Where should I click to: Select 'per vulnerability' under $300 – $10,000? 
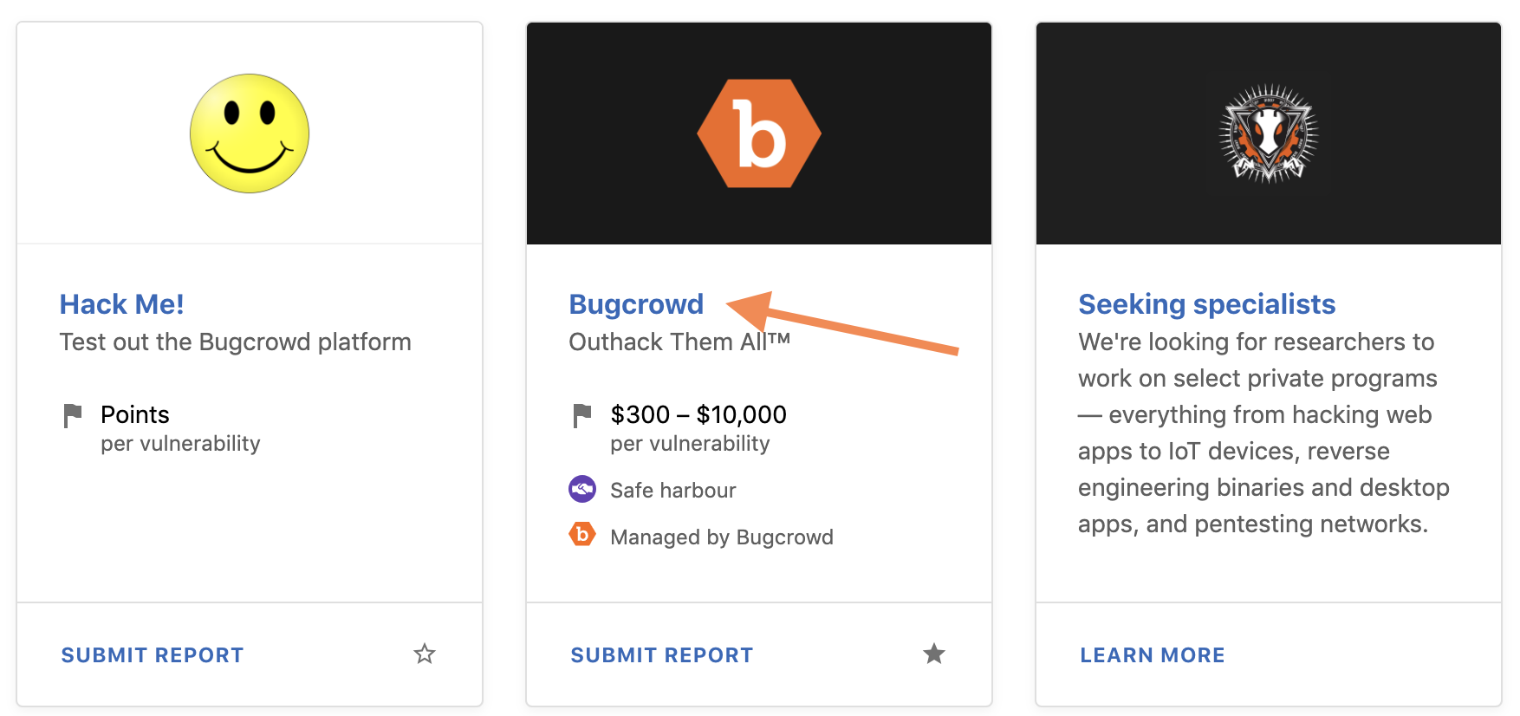[x=690, y=444]
